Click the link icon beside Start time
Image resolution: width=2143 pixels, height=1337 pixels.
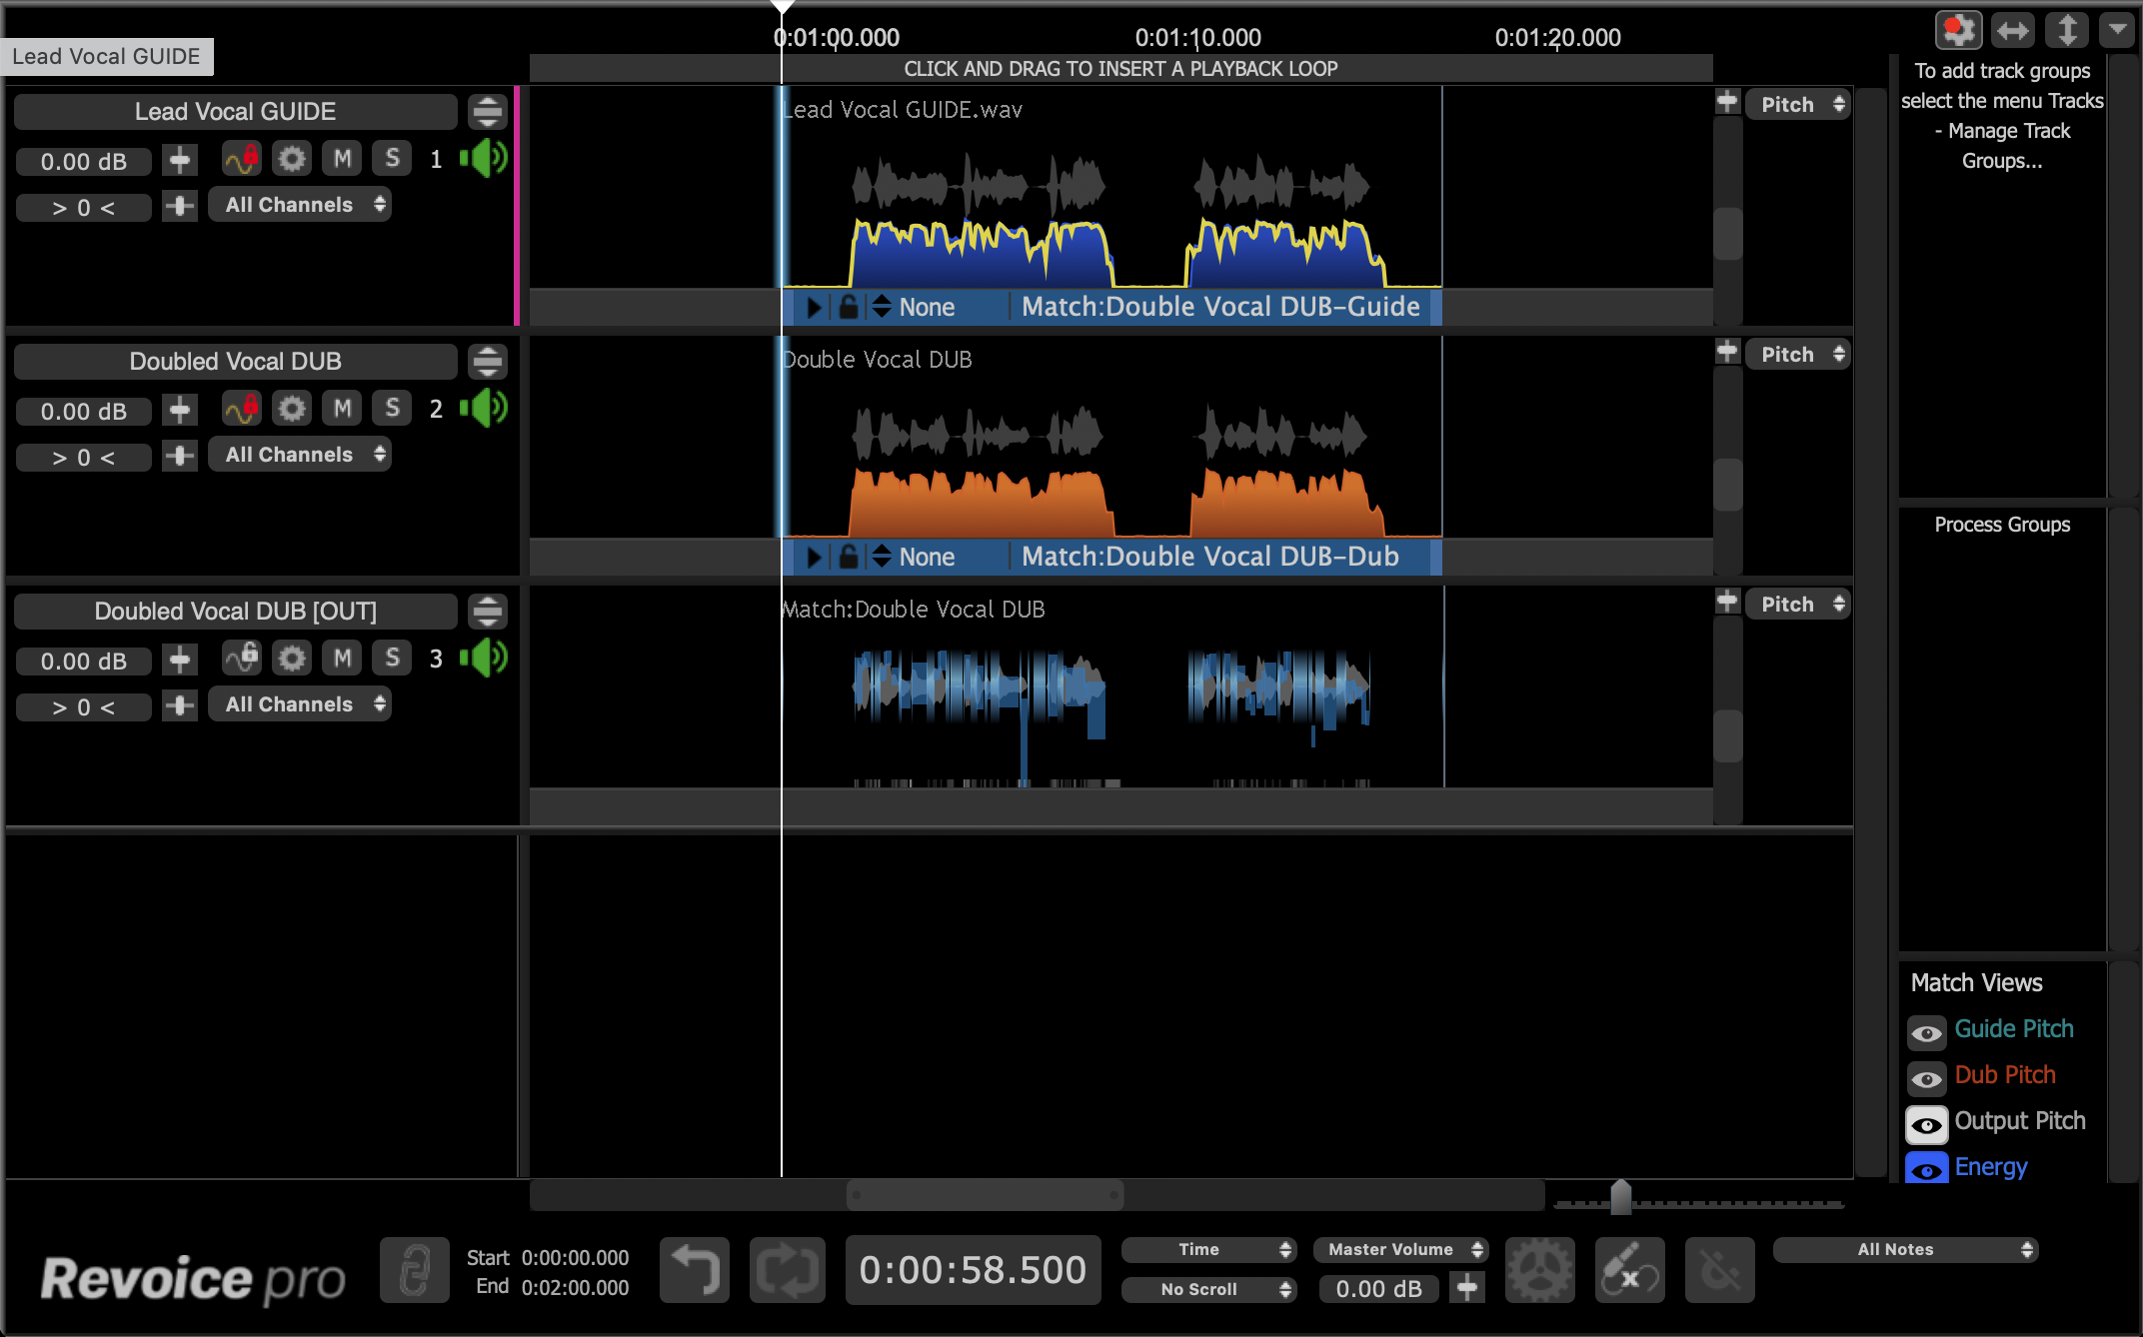(x=414, y=1270)
